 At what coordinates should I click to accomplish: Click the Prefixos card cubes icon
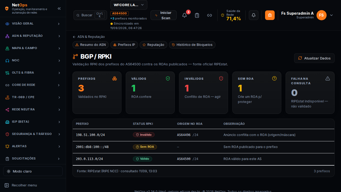click(115, 78)
